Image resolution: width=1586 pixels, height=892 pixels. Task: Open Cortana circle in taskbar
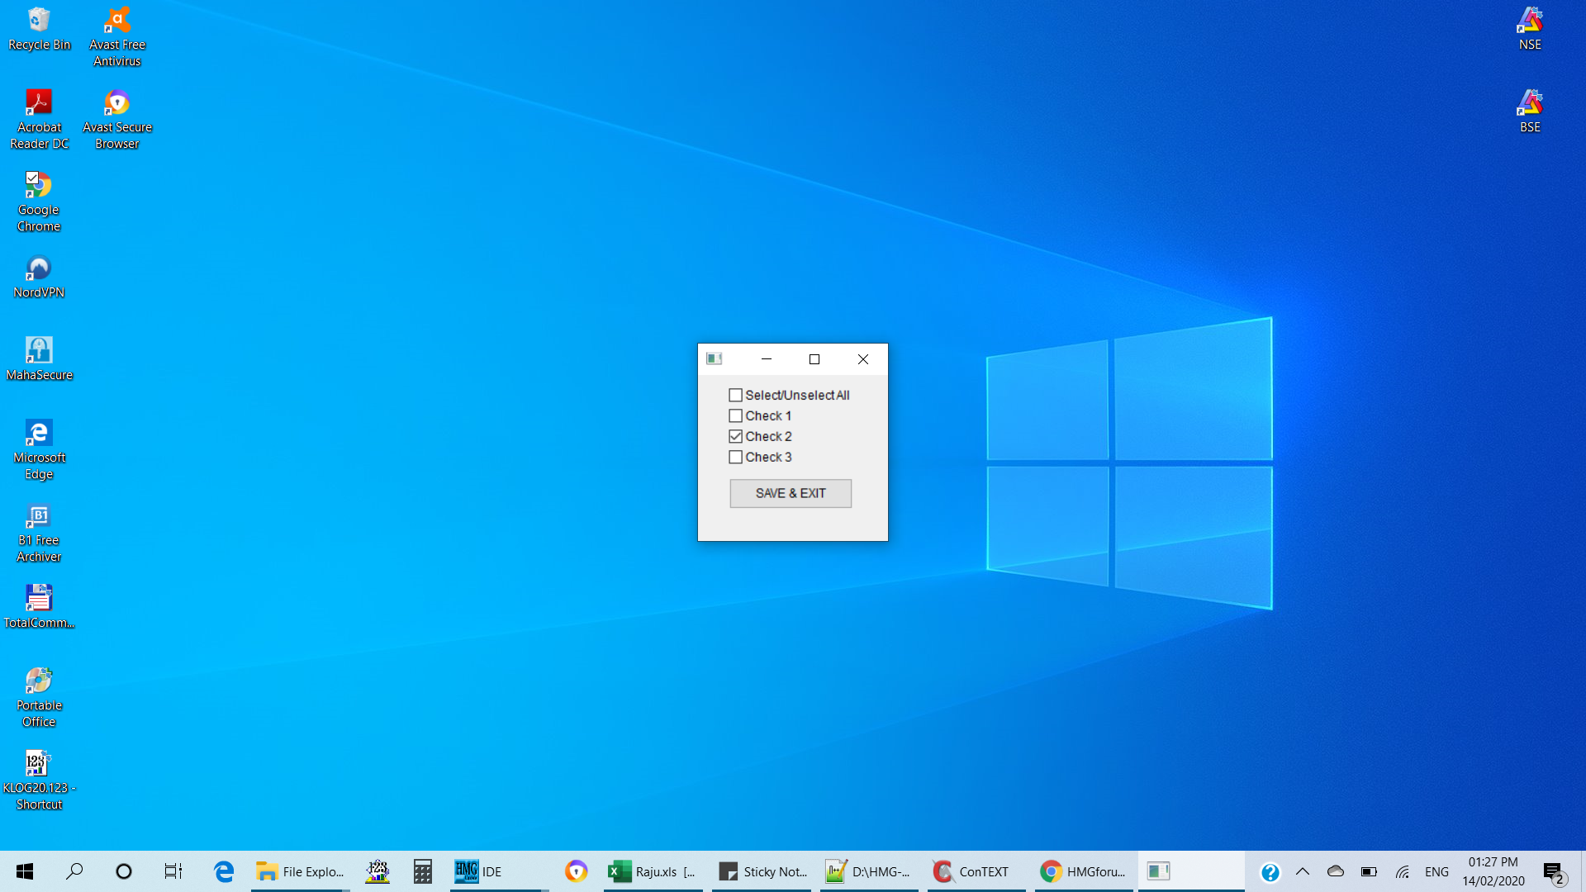coord(124,871)
